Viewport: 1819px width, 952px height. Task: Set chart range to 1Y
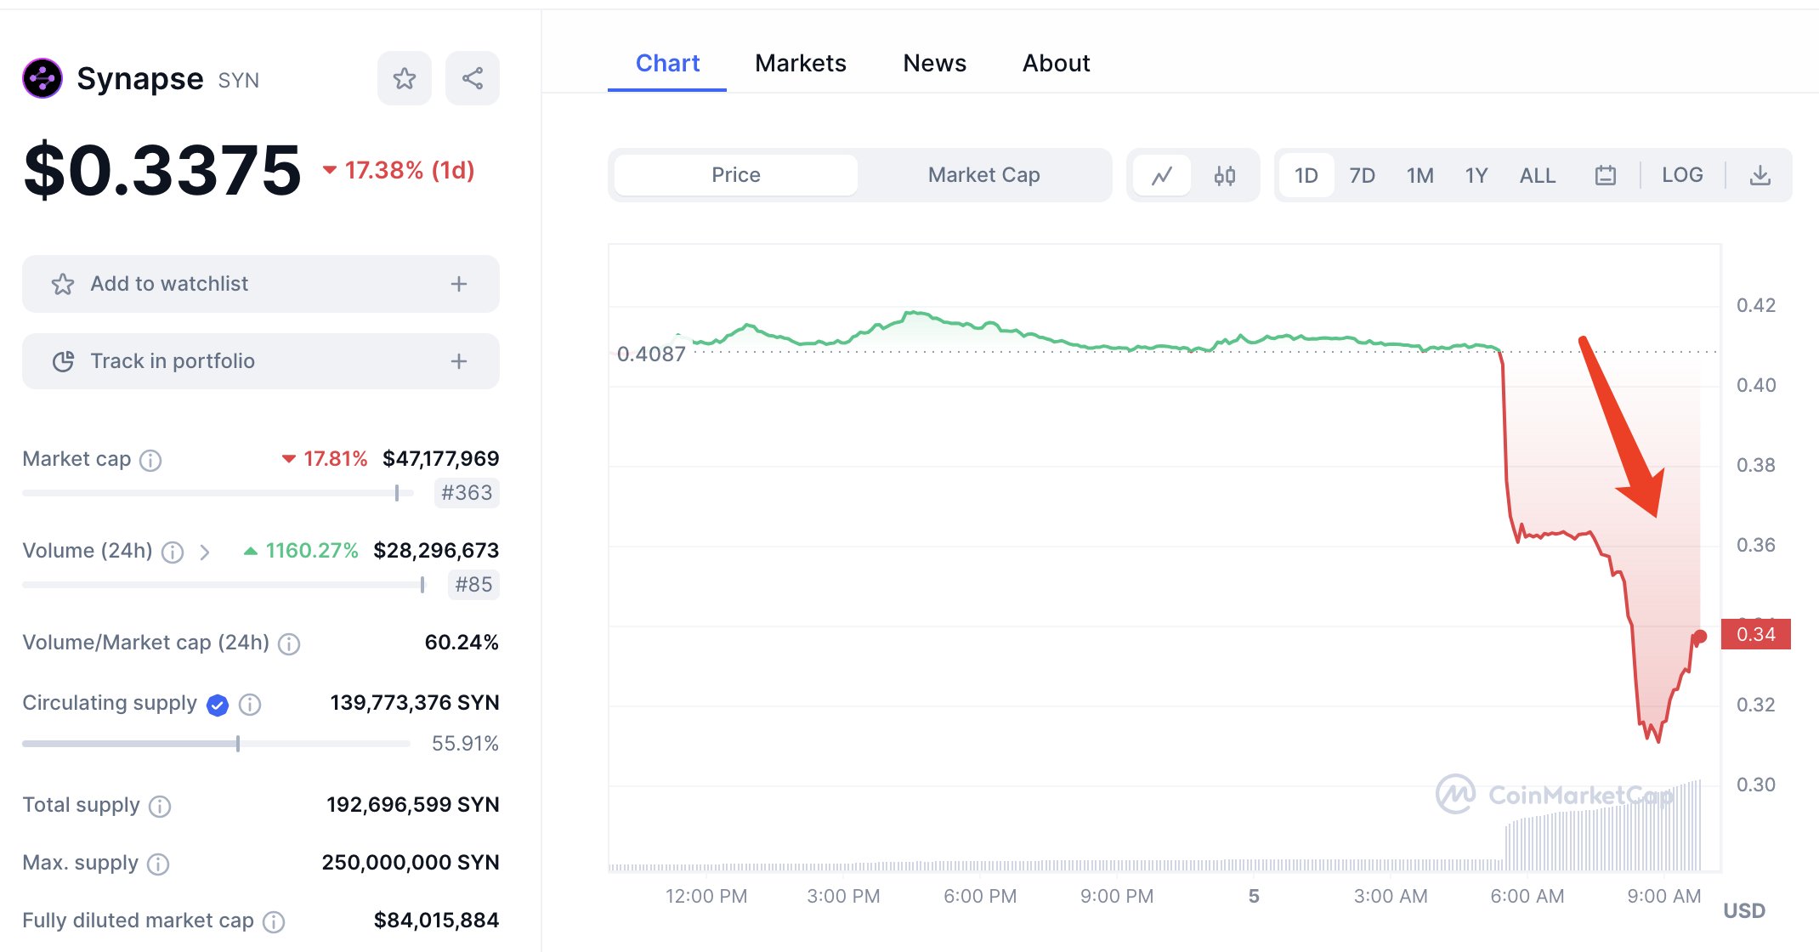tap(1476, 175)
